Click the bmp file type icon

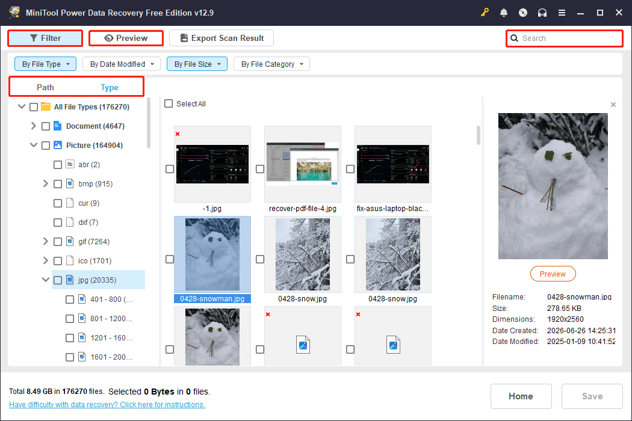(x=70, y=183)
